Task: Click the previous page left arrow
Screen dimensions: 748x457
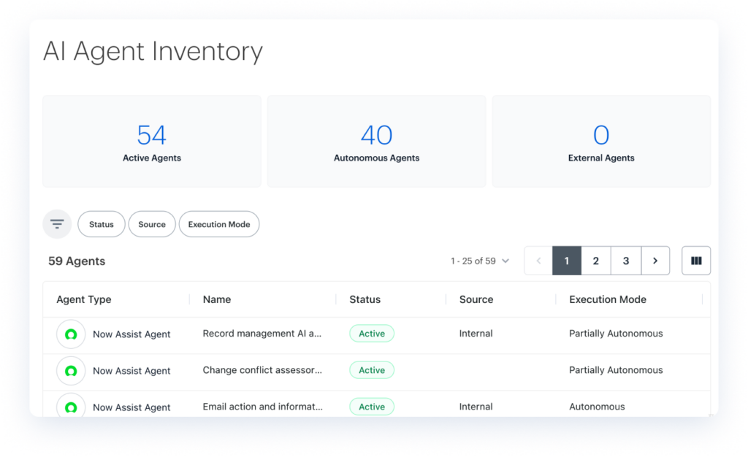Action: click(538, 261)
